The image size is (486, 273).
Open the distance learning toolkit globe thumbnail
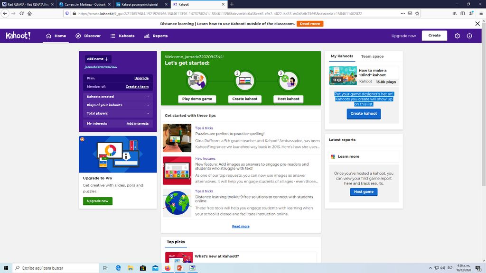[177, 203]
